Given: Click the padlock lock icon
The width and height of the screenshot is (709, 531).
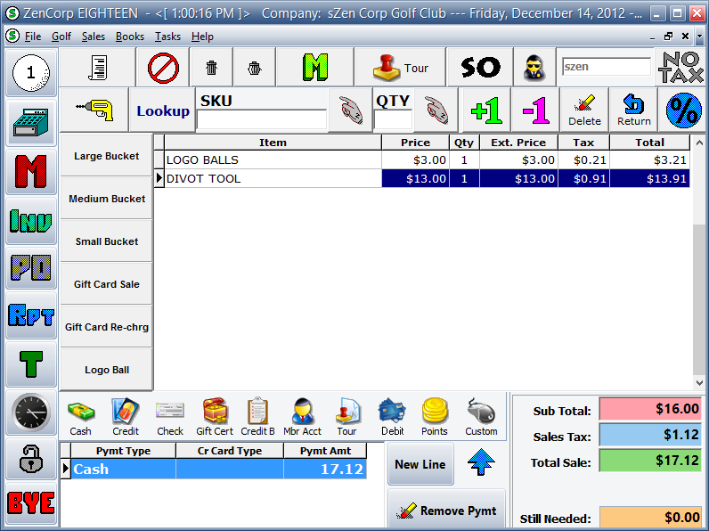Looking at the screenshot, I should click(31, 459).
